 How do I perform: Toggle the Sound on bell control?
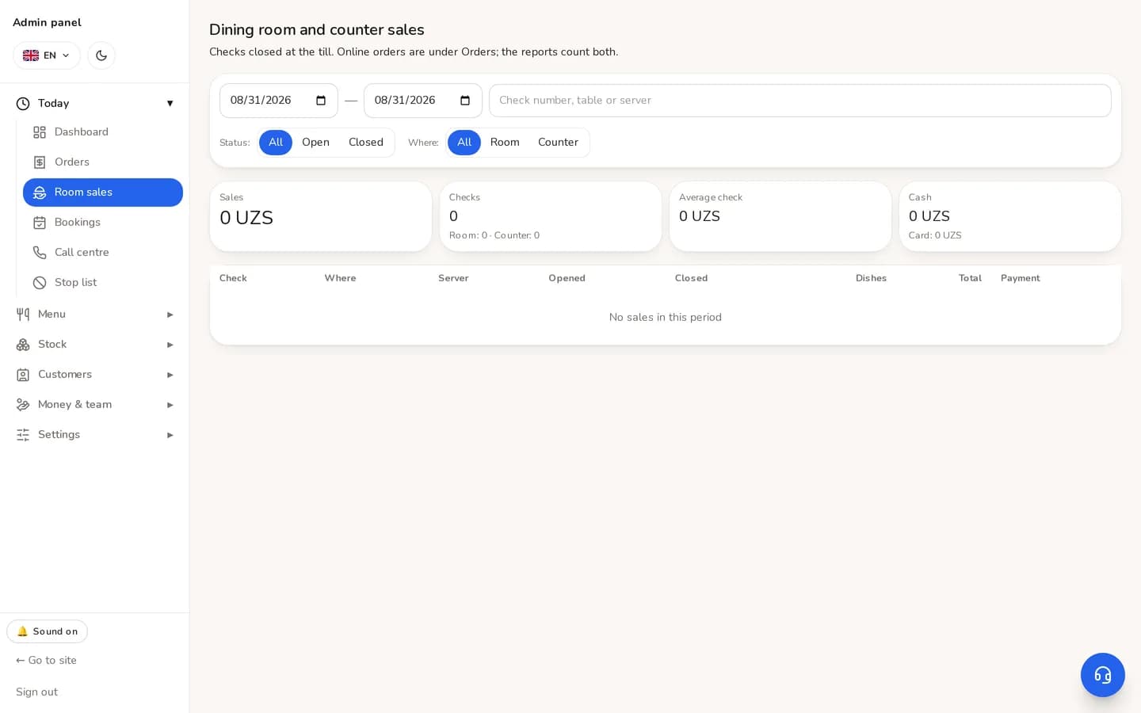47,631
